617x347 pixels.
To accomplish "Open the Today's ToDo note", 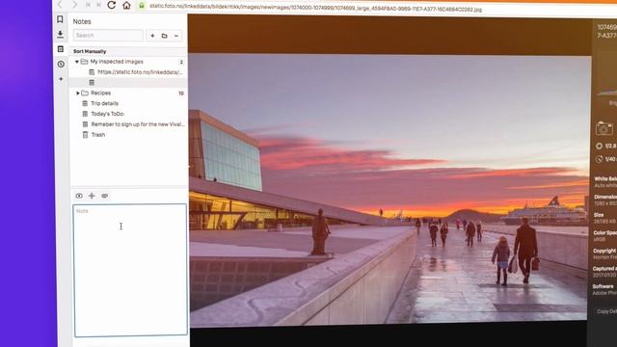I will click(x=107, y=114).
